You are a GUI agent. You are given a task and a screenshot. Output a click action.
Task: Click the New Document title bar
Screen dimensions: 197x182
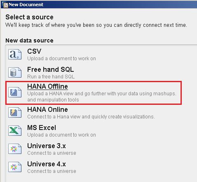click(99, 5)
